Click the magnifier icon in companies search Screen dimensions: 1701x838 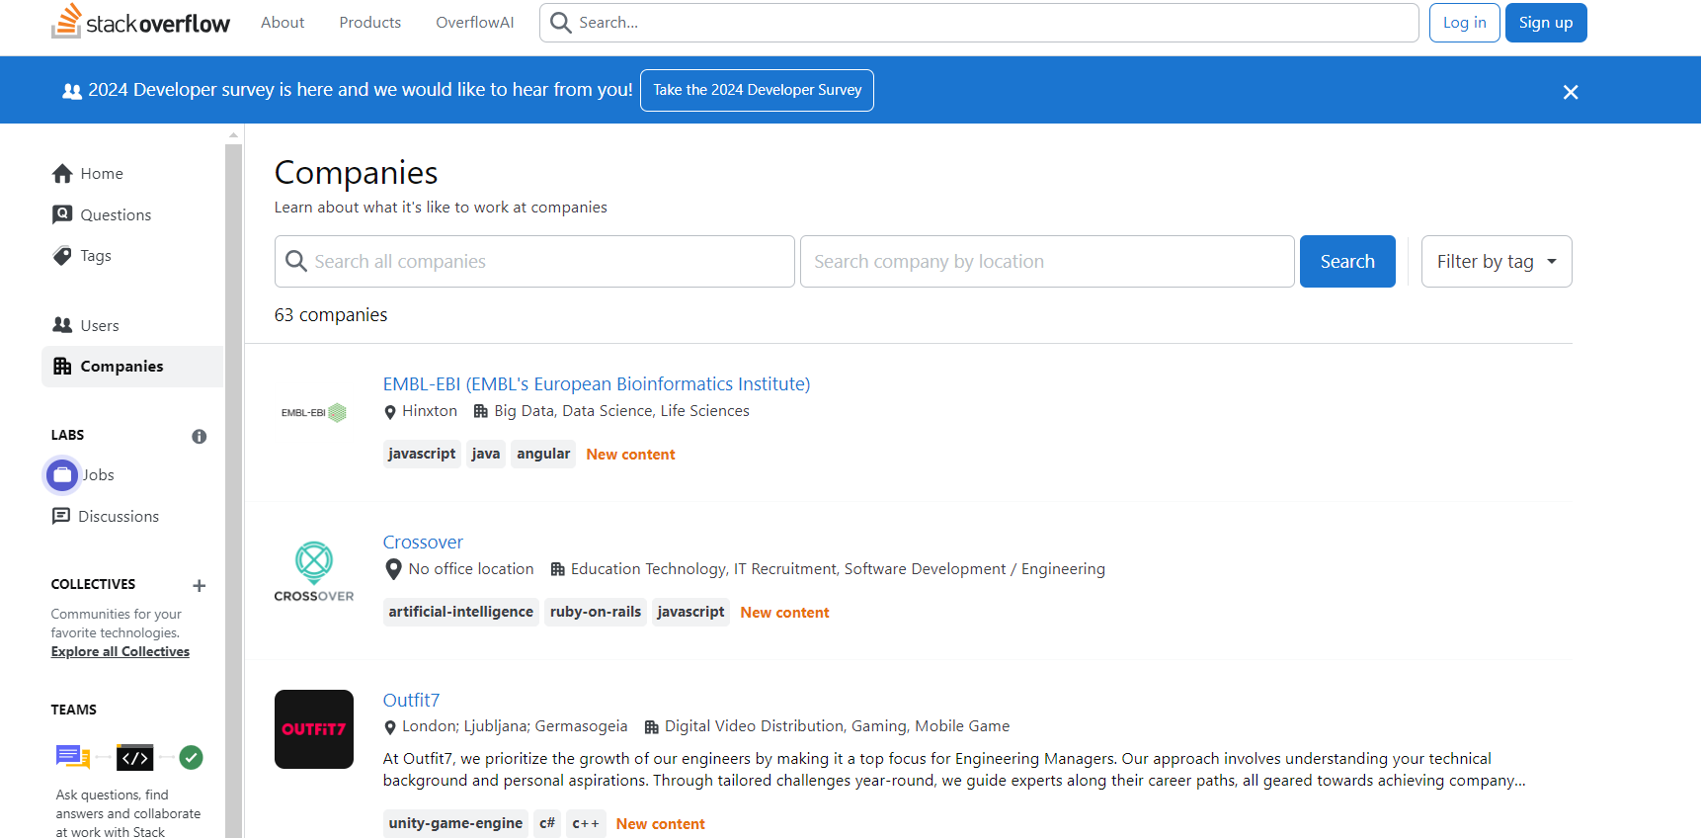pos(295,261)
